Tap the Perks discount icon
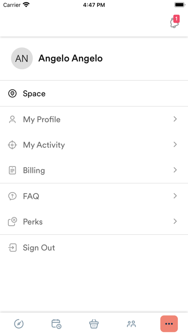 click(12, 222)
